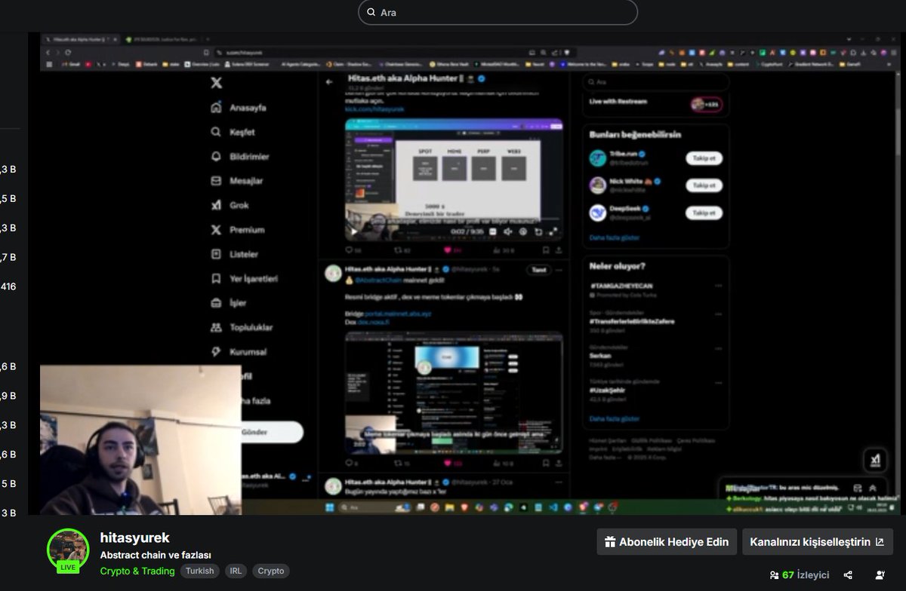Open Listeler in the streamed X sidebar
The height and width of the screenshot is (591, 906).
click(234, 254)
